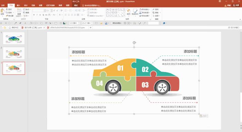Click the rotation handle above the selected picture
Screen dimensions: 242x132
pyautogui.click(x=134, y=43)
